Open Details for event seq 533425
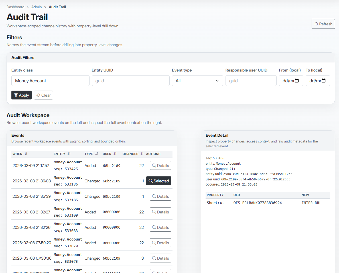This screenshot has height=273, width=339. click(x=160, y=165)
